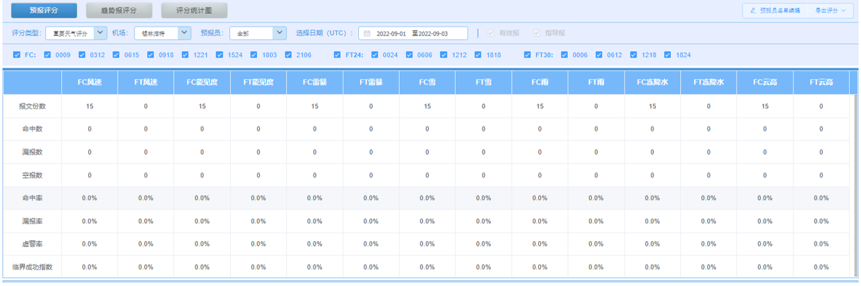
Task: Expand the 导出评分 dropdown
Action: pos(830,11)
